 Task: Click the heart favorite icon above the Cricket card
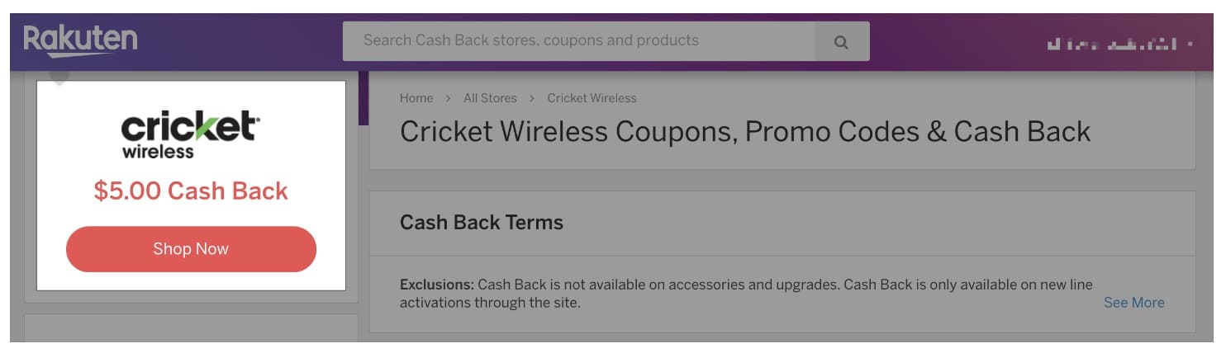59,77
